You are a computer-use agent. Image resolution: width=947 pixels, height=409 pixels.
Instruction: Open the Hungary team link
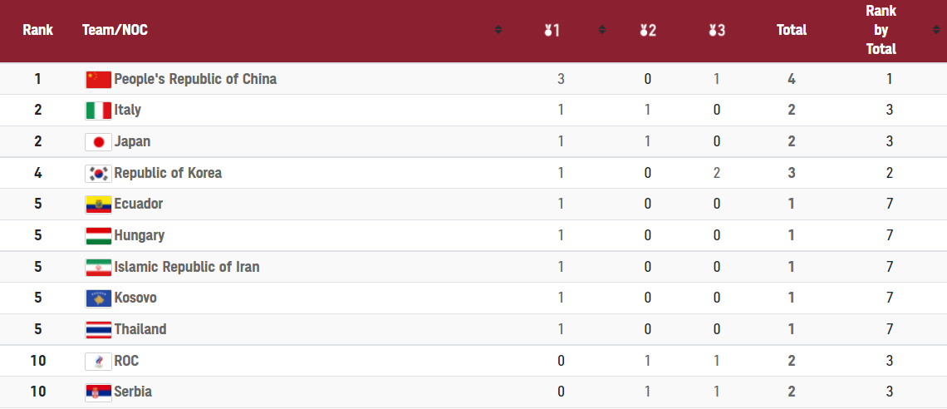click(139, 235)
